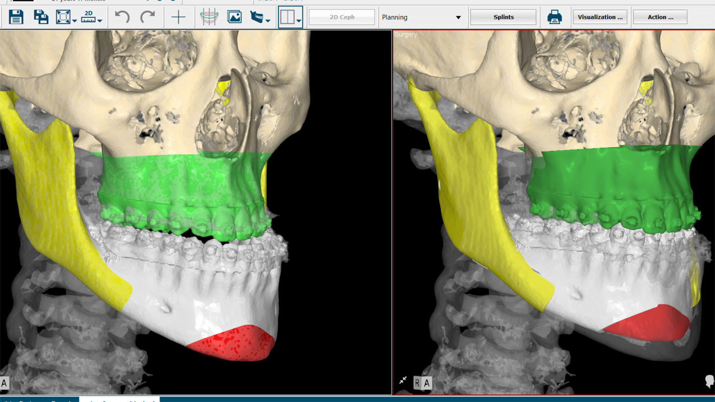Select the crosshair measurement tool
715x402 pixels.
[180, 17]
